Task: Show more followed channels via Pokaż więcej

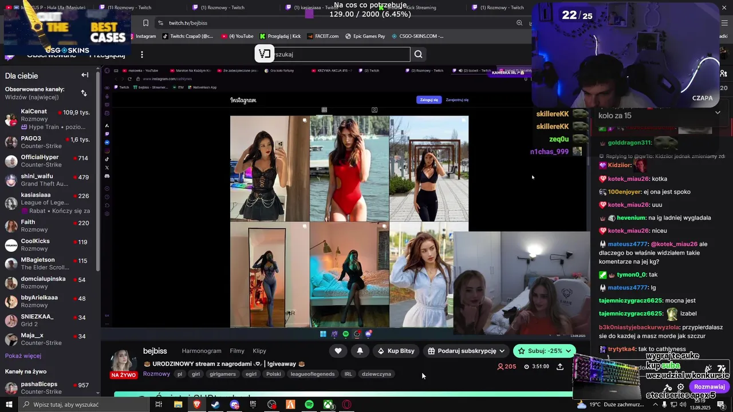Action: pos(23,355)
